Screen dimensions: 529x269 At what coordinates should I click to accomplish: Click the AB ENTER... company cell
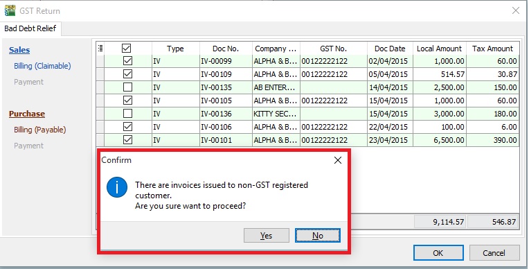click(x=276, y=87)
